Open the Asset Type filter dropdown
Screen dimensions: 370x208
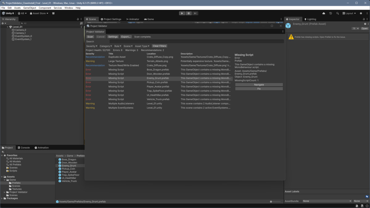tap(143, 46)
